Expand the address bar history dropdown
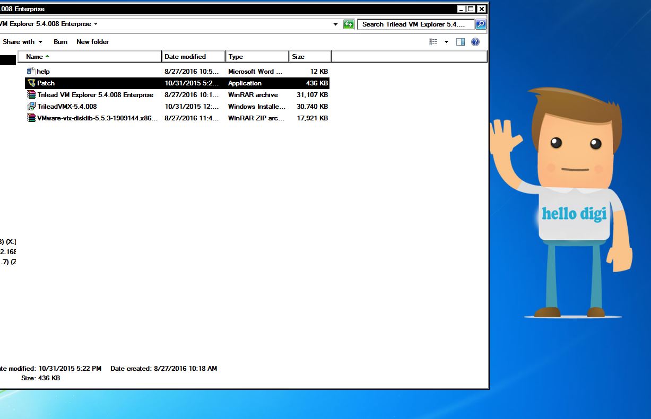Screen dimensions: 651x419 tap(335, 24)
